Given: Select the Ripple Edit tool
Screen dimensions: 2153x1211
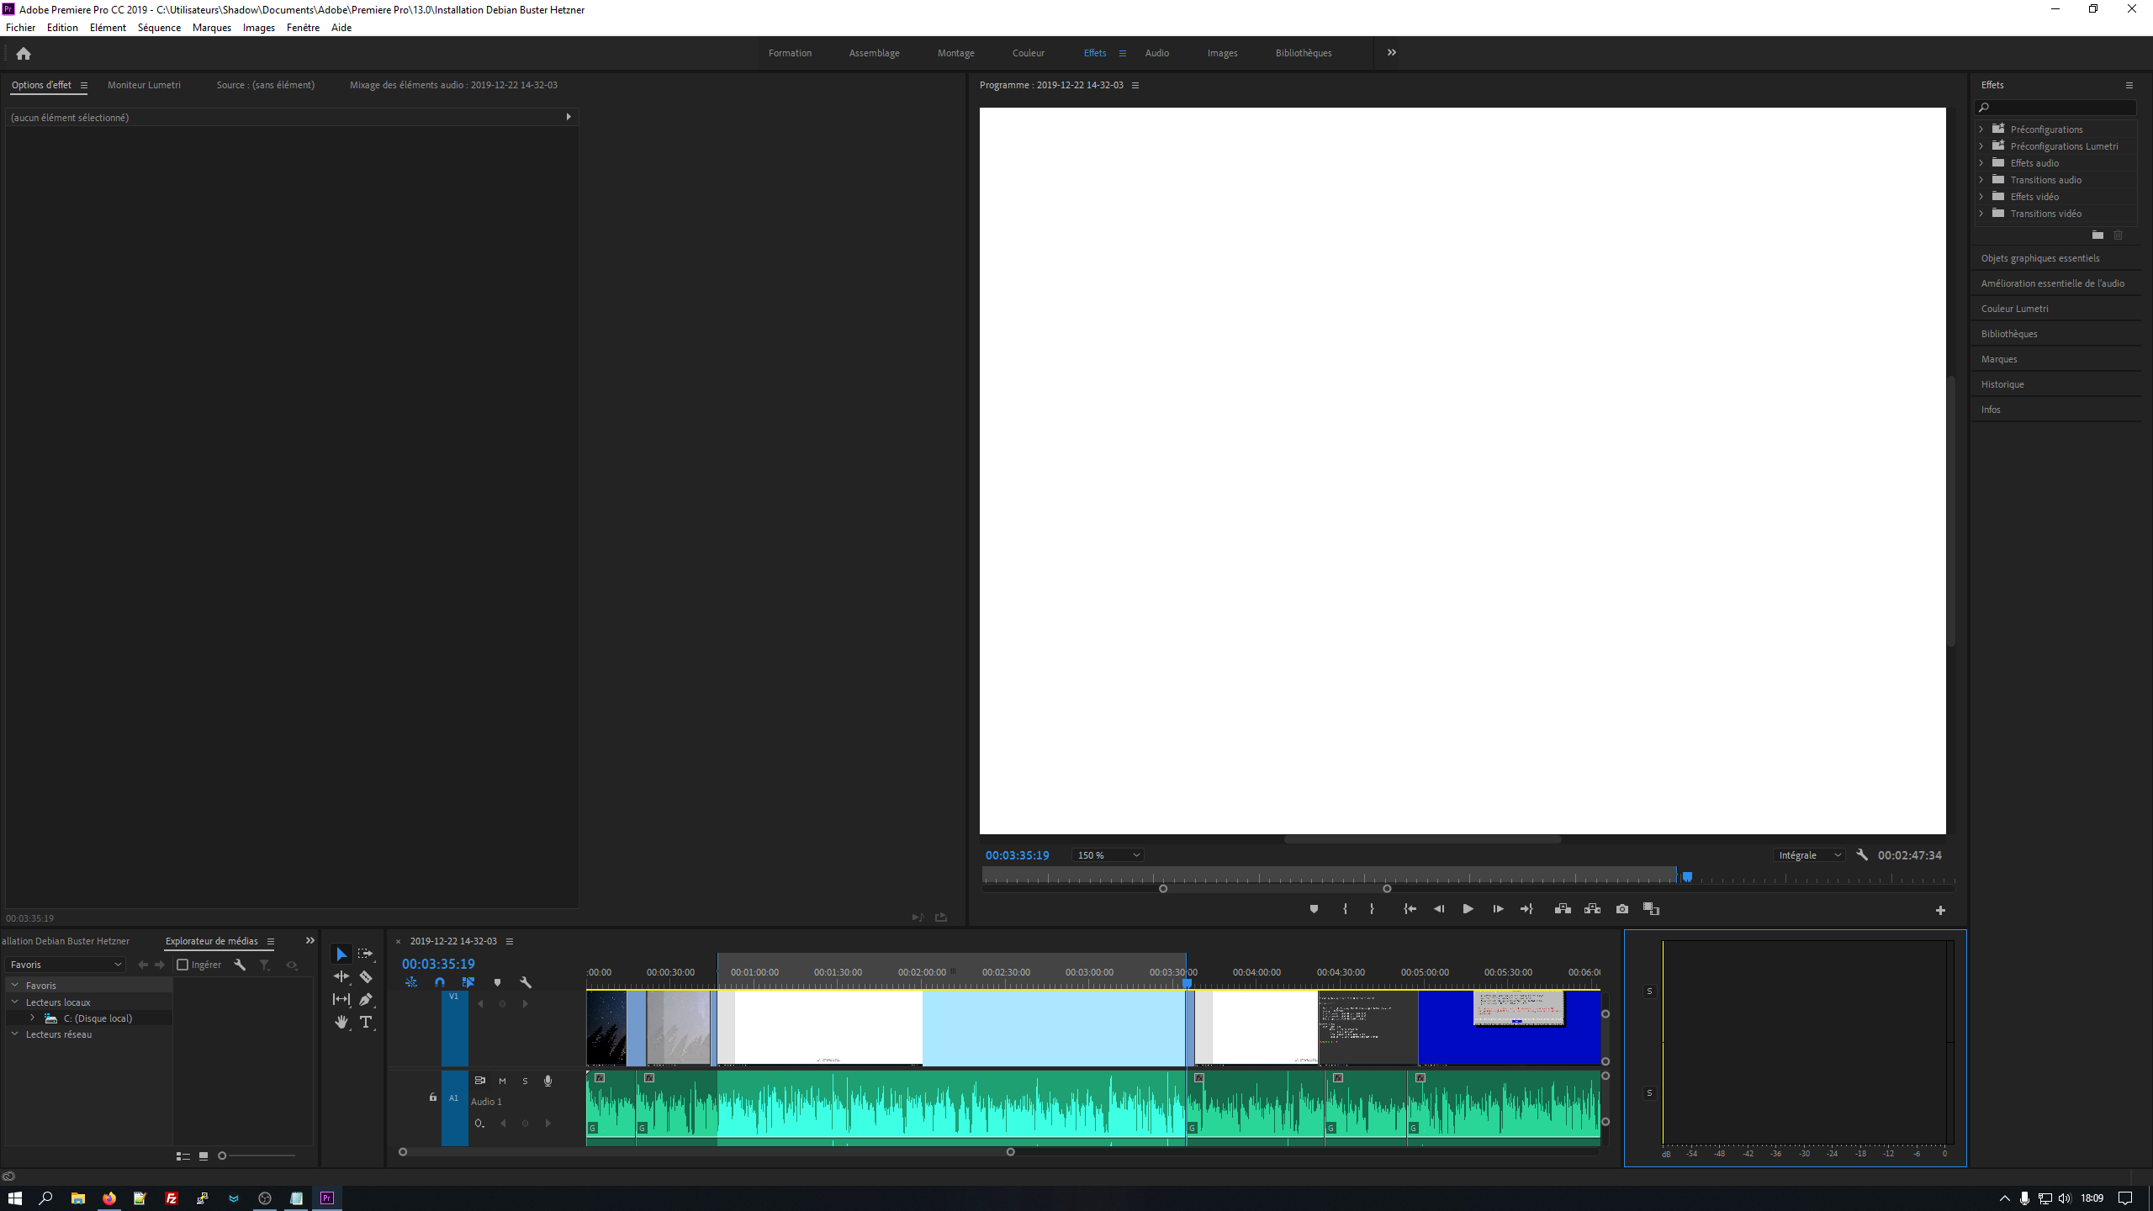Looking at the screenshot, I should tap(341, 976).
